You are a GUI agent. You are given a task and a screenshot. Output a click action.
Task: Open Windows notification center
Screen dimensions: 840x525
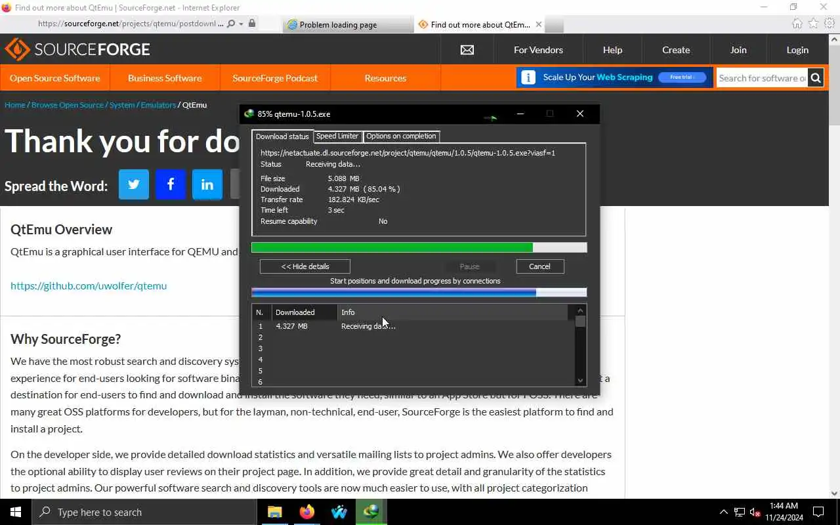(818, 512)
